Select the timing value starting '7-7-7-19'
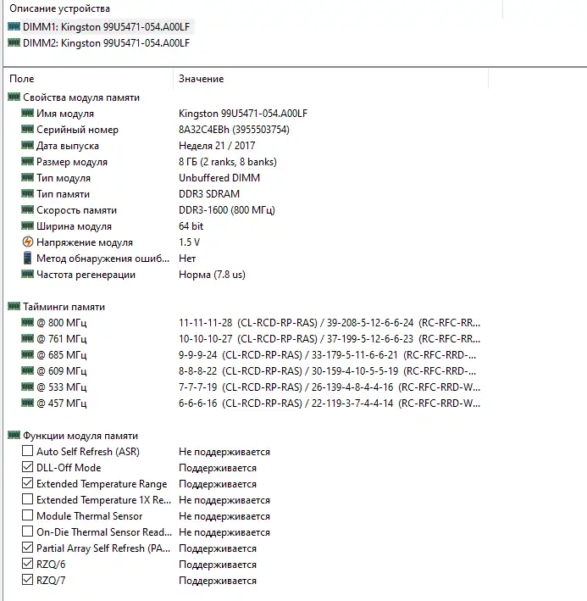Screen dimensions: 587x601 [329, 387]
